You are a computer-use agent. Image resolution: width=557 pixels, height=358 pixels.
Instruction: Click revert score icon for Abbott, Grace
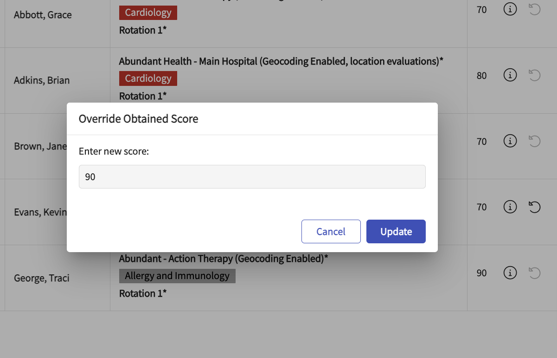tap(535, 9)
